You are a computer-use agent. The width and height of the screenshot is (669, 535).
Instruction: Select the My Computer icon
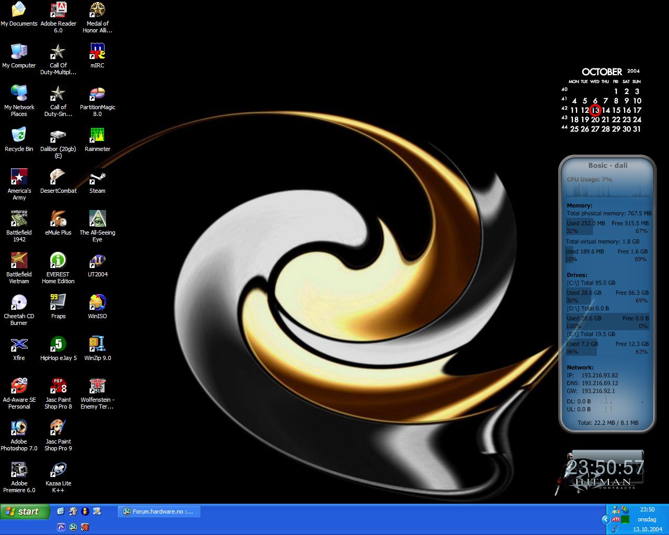coord(19,56)
